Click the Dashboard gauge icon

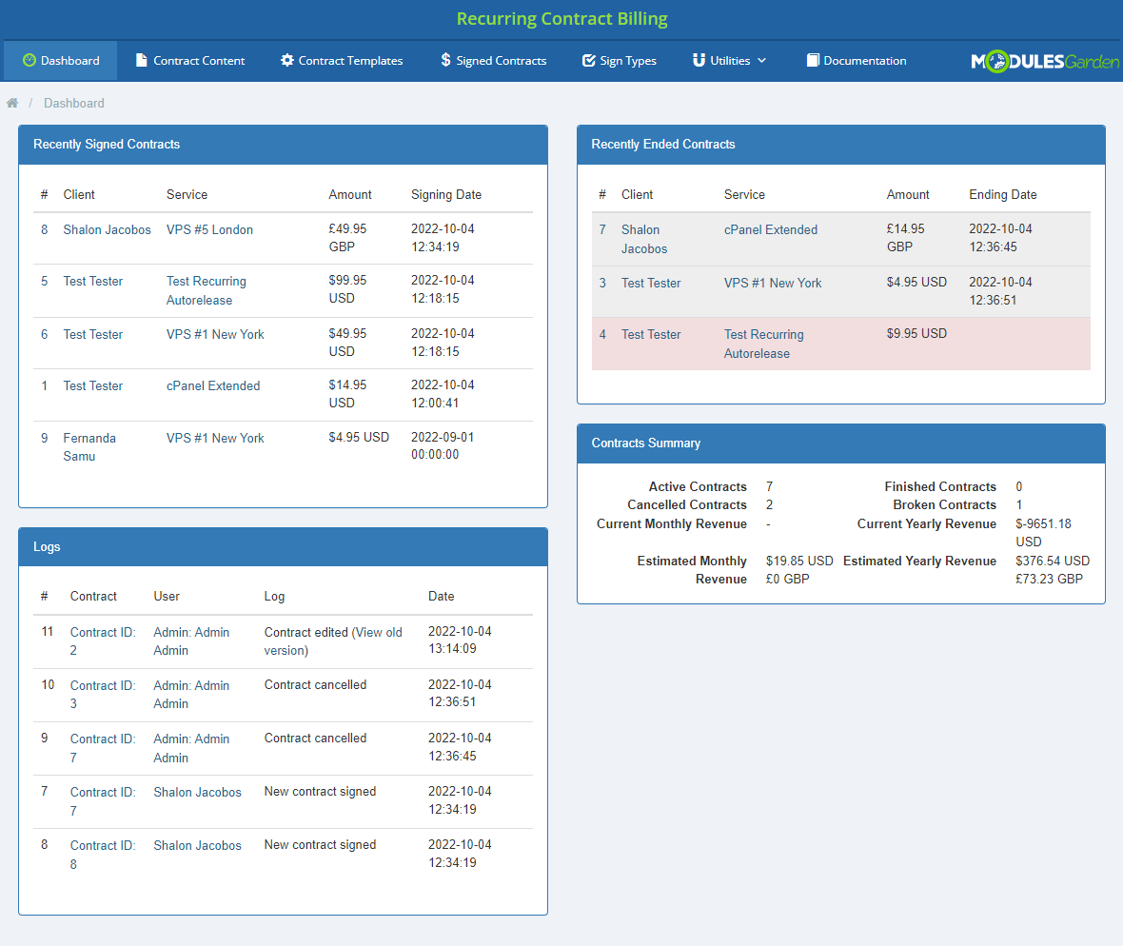(x=29, y=60)
